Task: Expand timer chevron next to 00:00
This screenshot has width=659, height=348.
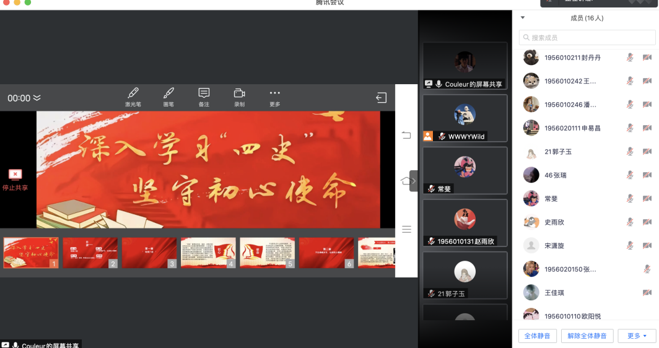Action: coord(37,98)
